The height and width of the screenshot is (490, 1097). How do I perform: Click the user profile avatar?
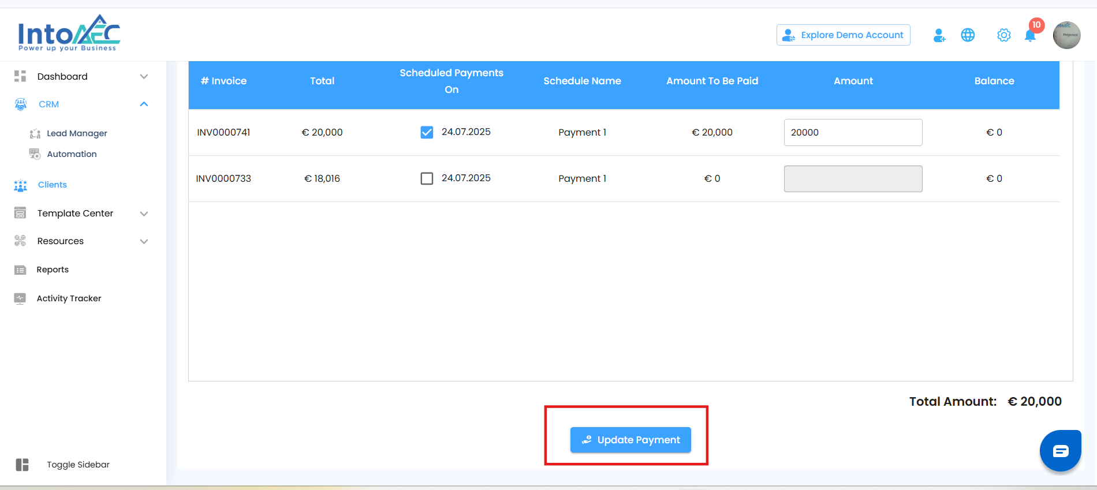(x=1066, y=35)
